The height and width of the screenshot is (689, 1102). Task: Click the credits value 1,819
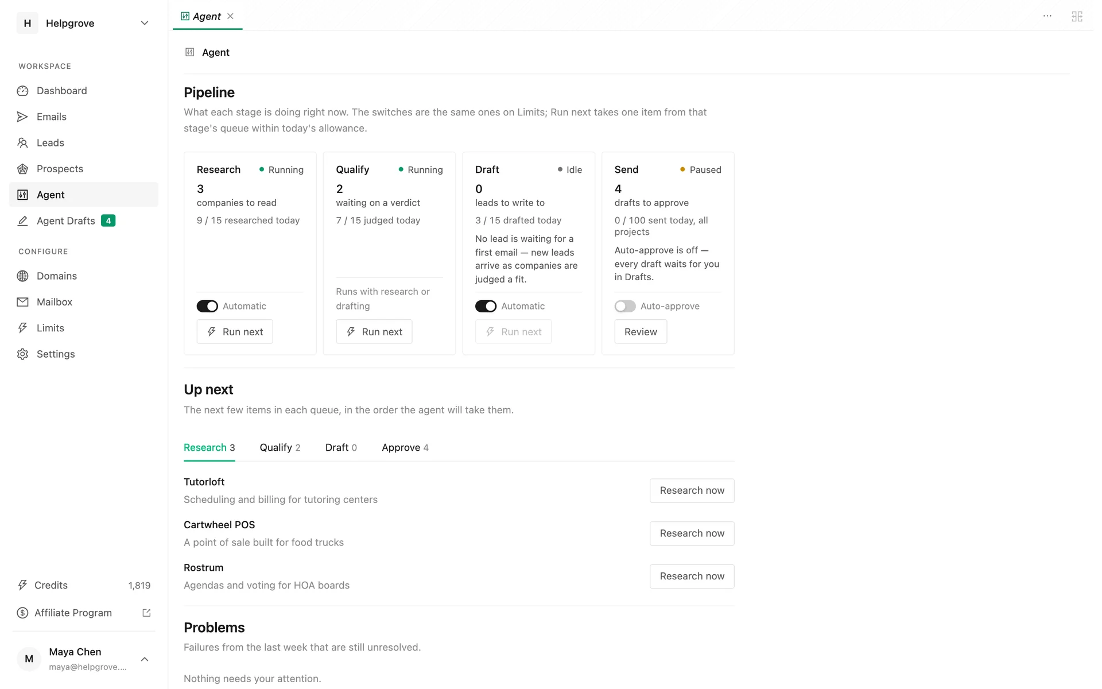pyautogui.click(x=139, y=585)
